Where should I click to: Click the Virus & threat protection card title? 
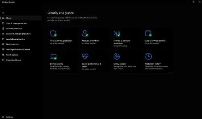click(61, 41)
